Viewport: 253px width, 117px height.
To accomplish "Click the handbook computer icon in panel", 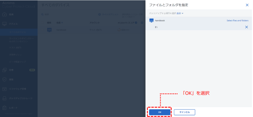I will coord(152,21).
